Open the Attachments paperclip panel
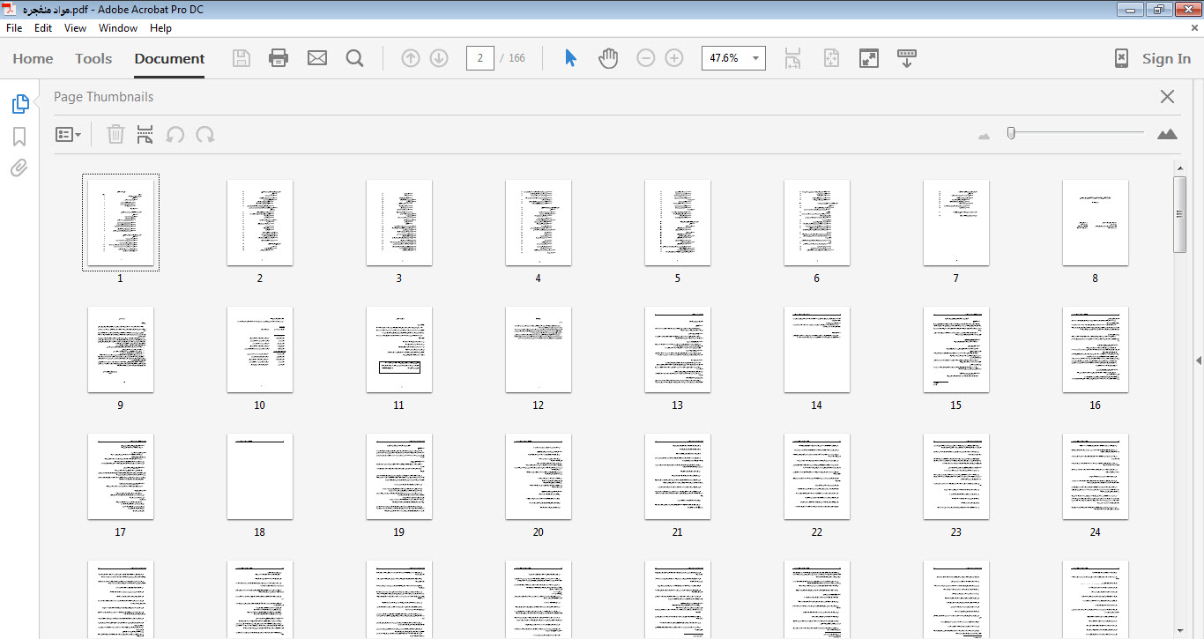The image size is (1204, 639). [x=19, y=167]
